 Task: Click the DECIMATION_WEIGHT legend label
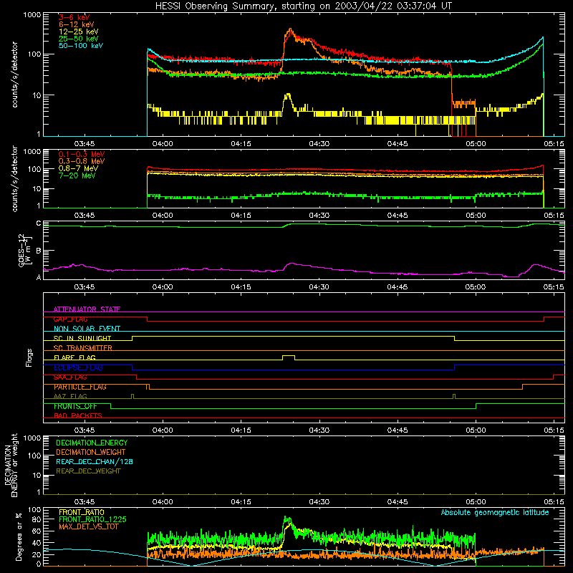click(x=91, y=452)
